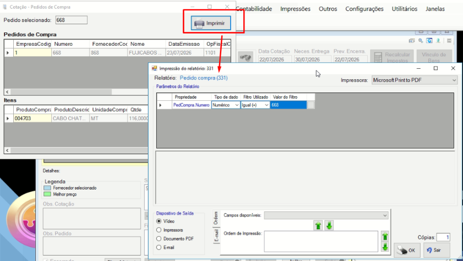Click green down arrow under Campos disponíveis
The width and height of the screenshot is (463, 261).
pyautogui.click(x=329, y=226)
